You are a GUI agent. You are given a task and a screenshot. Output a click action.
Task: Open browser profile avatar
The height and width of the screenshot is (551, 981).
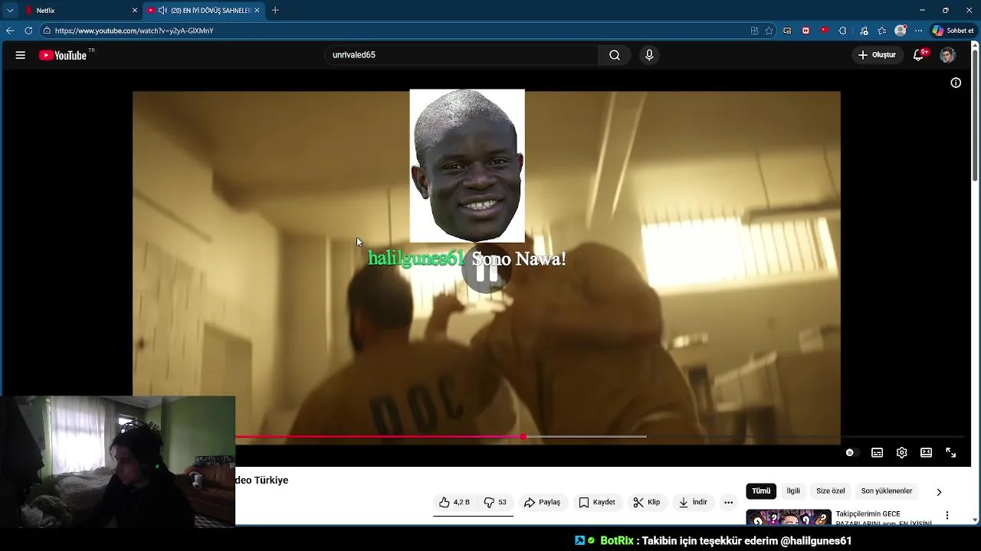[x=901, y=31]
